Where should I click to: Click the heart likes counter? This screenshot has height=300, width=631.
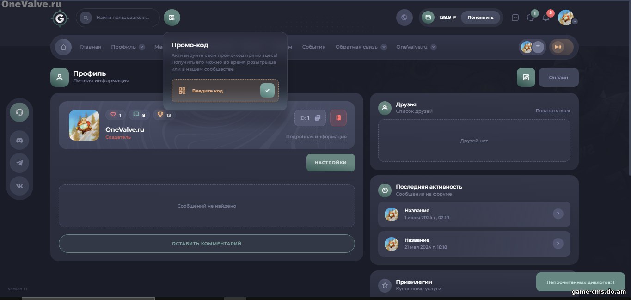point(116,115)
